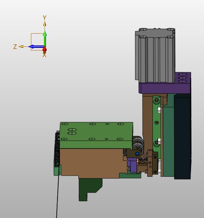204x218 pixels.
Task: Click the blue Z-axis arrow on the triad
Action: (x=37, y=46)
